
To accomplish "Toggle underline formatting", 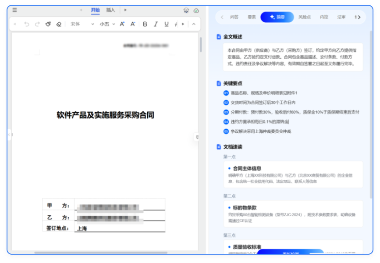I will (166, 24).
